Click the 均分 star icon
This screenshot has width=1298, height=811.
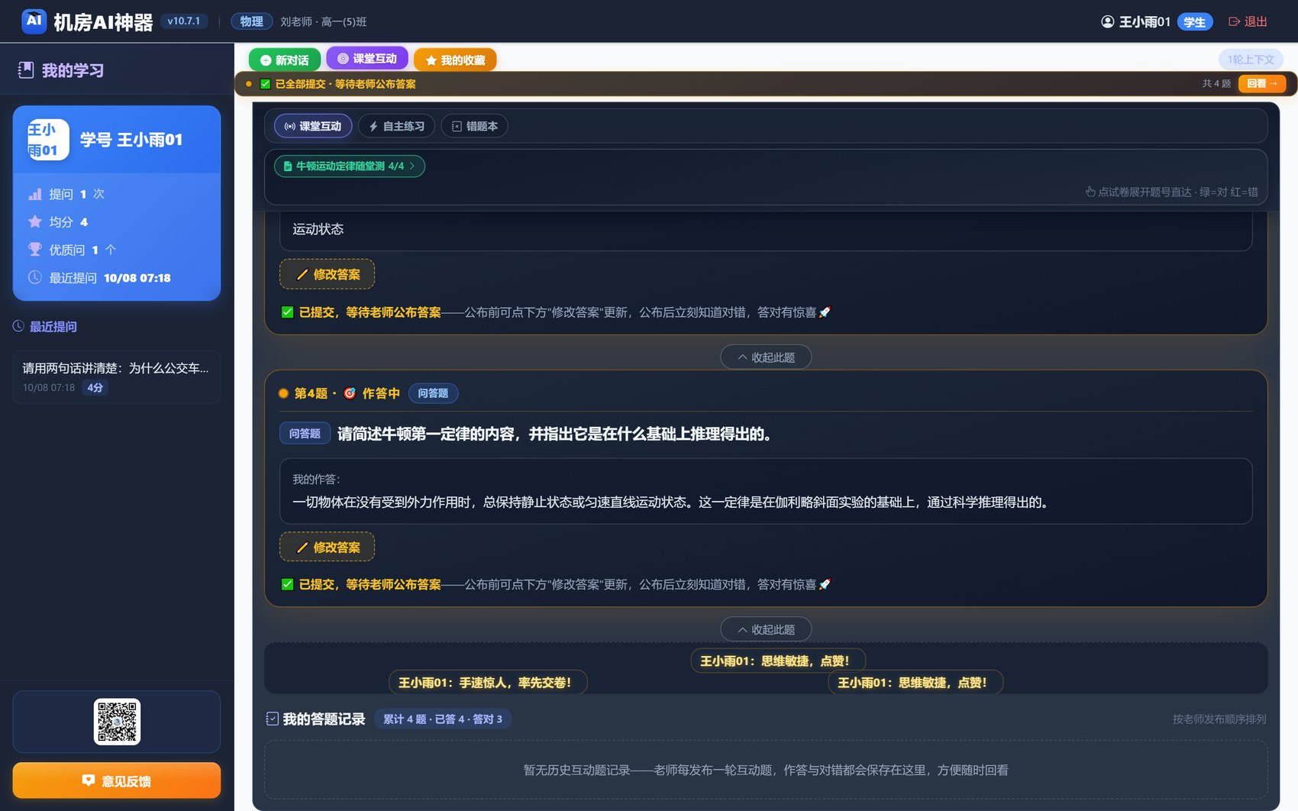[35, 221]
